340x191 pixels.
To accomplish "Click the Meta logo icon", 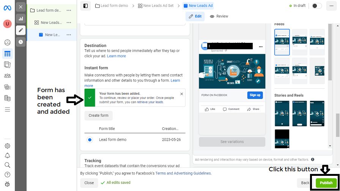I will (x=7, y=7).
